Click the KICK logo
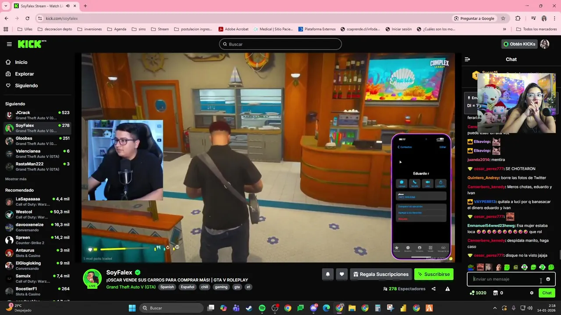 coord(32,44)
